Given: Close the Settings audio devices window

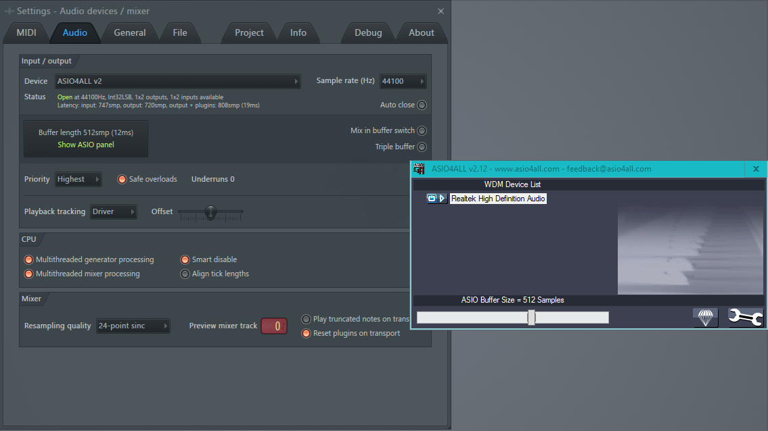Looking at the screenshot, I should (441, 11).
